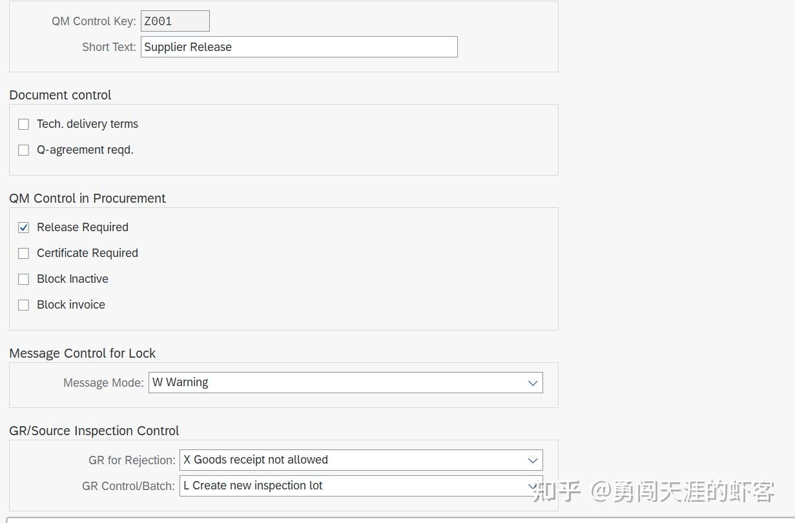Enable the Certificate Required option
This screenshot has height=523, width=795.
(x=23, y=253)
